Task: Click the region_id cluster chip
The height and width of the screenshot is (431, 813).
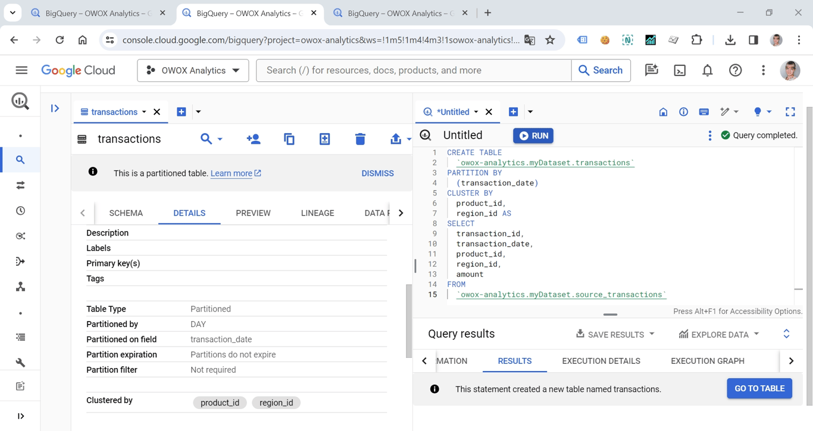Action: point(276,402)
